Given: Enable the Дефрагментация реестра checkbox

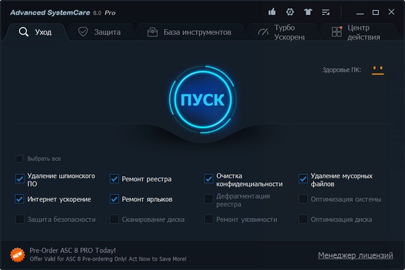Looking at the screenshot, I should tap(209, 199).
